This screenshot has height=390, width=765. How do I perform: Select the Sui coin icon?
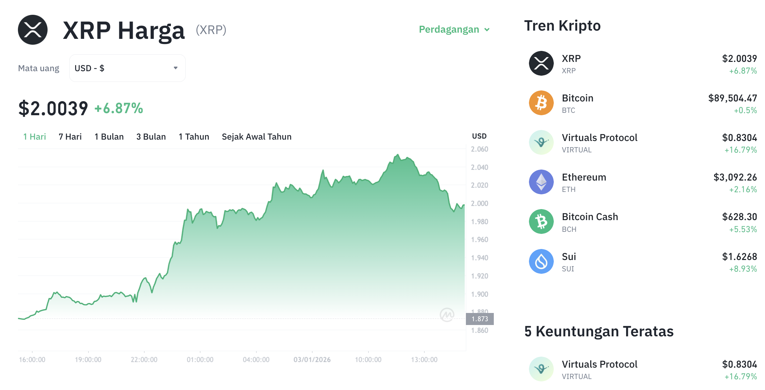click(x=541, y=261)
